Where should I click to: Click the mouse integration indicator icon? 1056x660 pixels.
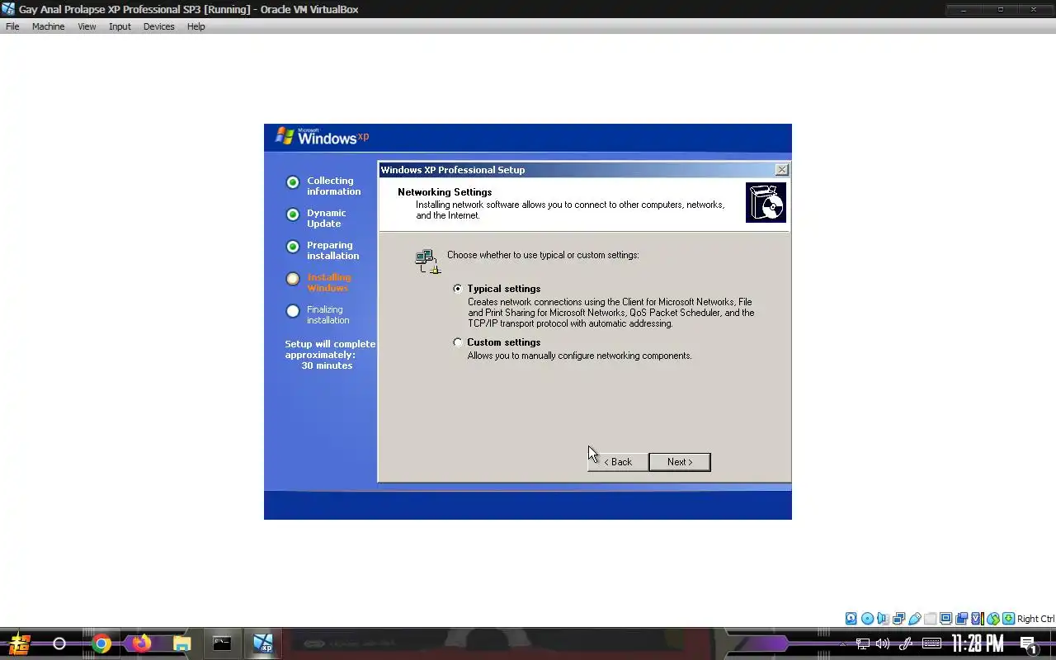pos(993,619)
